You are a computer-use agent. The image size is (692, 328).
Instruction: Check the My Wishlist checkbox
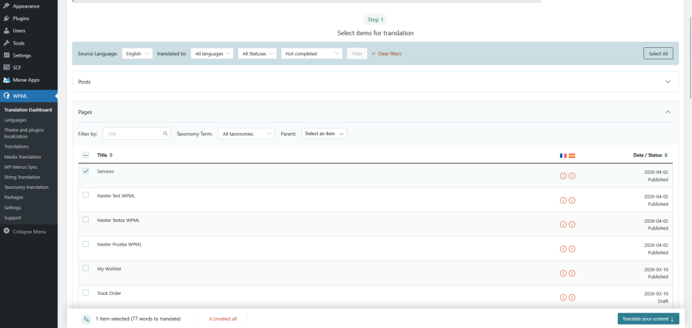tap(86, 268)
